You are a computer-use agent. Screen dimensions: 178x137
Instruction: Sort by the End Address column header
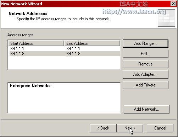tap(92, 43)
